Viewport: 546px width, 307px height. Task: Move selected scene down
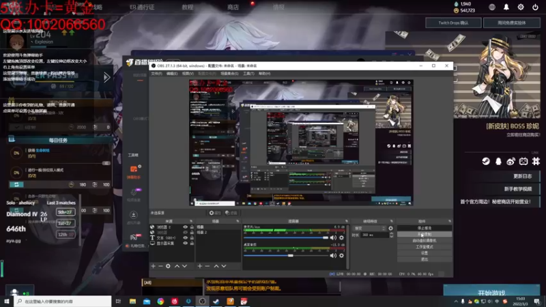click(224, 266)
